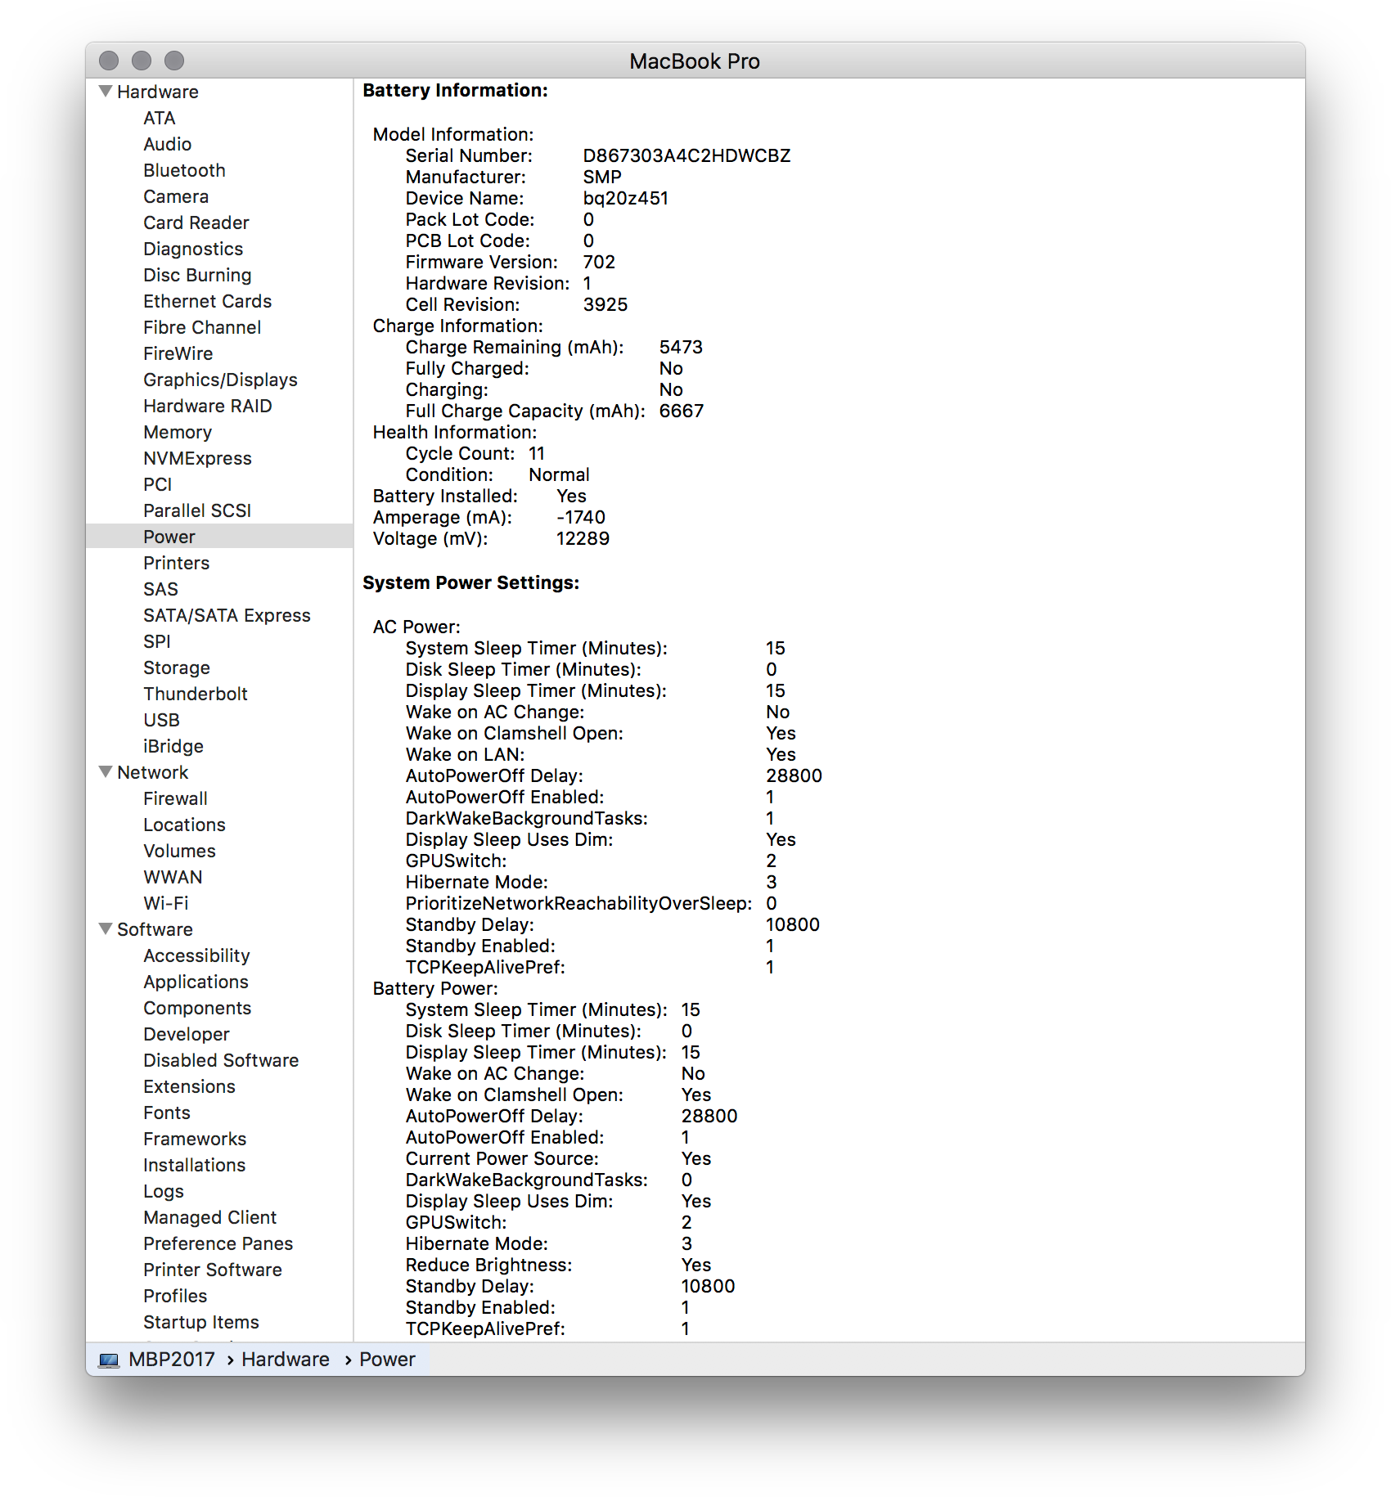Select Fonts under Software

pyautogui.click(x=167, y=1113)
